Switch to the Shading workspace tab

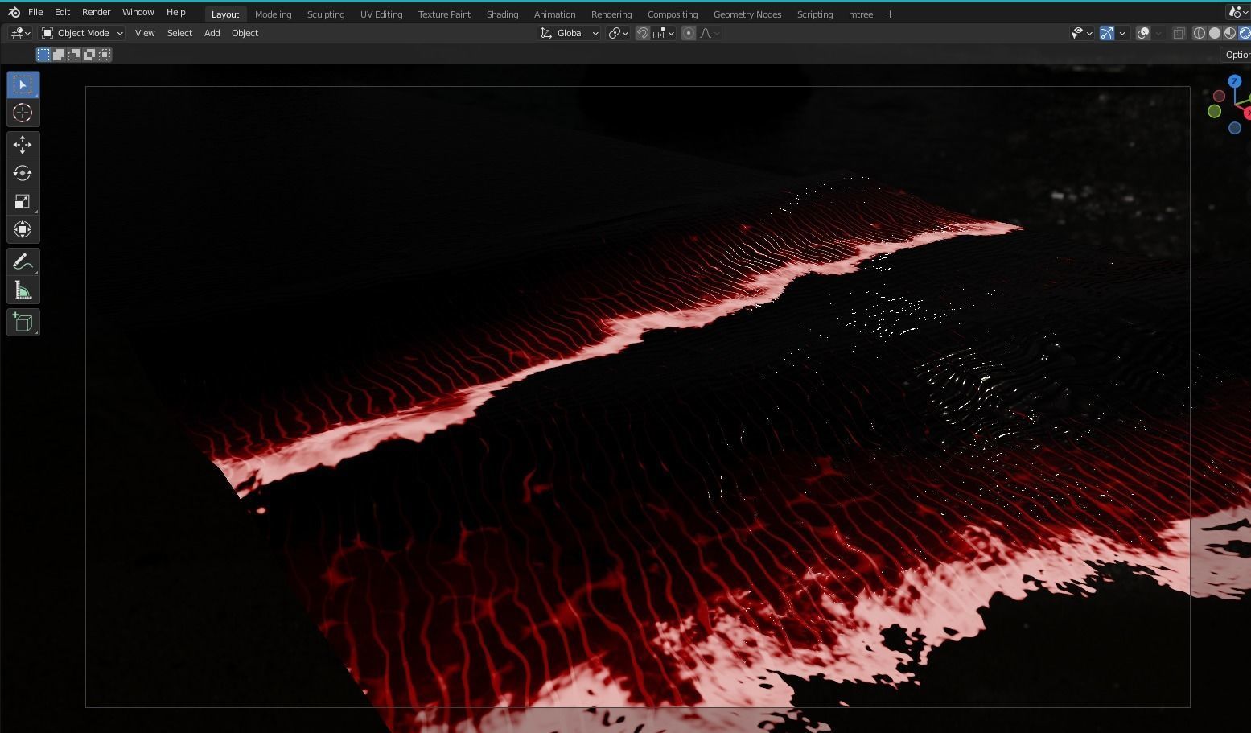[x=502, y=14]
